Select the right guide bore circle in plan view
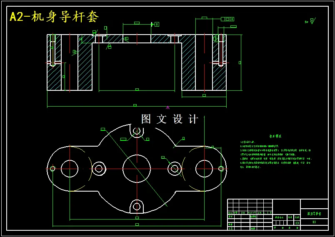 point(204,169)
